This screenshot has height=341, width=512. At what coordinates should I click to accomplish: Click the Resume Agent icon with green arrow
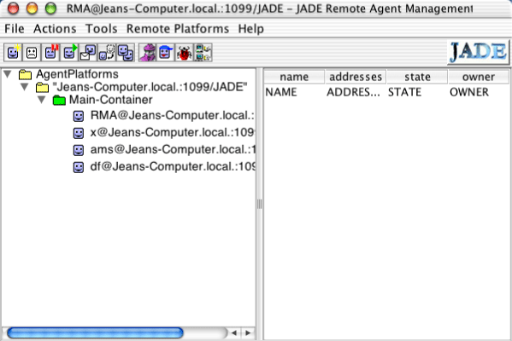tap(69, 52)
